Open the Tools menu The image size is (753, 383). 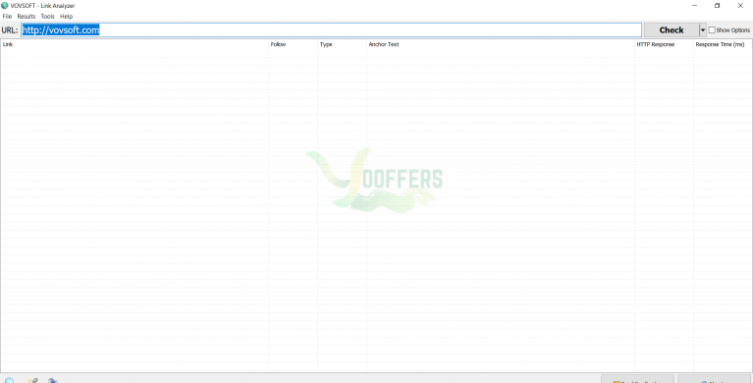(47, 17)
